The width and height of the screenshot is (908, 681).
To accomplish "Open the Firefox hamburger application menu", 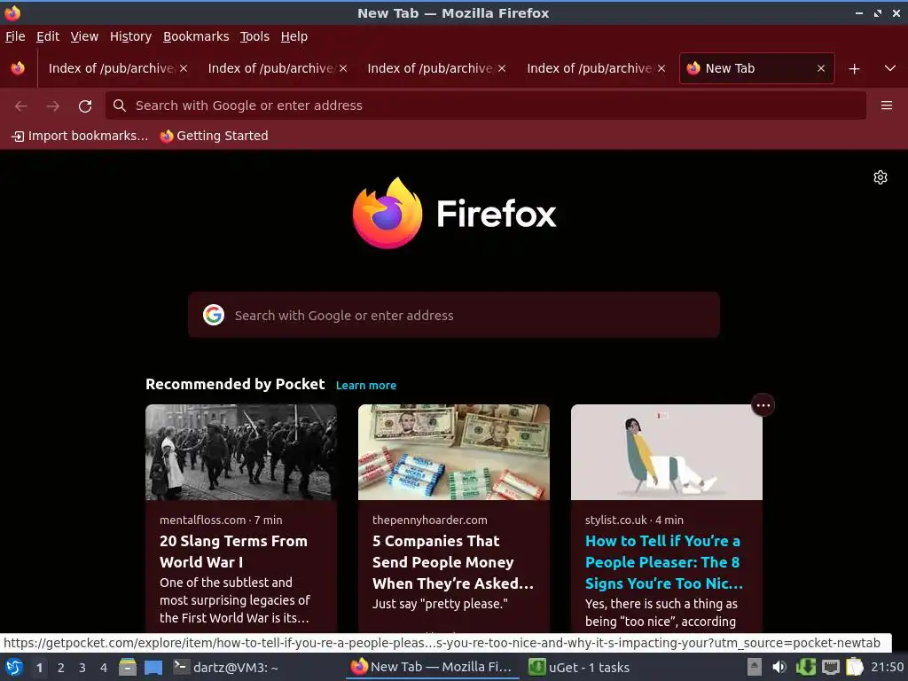I will [x=887, y=106].
